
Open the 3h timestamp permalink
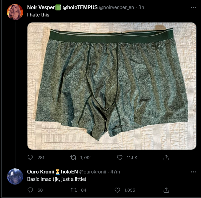click(141, 7)
